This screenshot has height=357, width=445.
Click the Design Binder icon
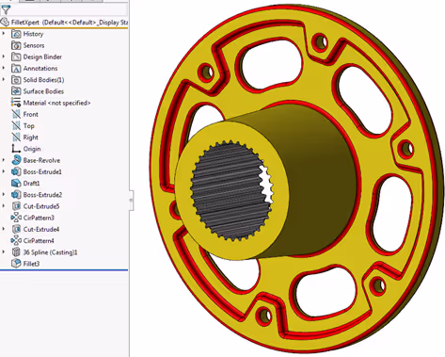[16, 57]
